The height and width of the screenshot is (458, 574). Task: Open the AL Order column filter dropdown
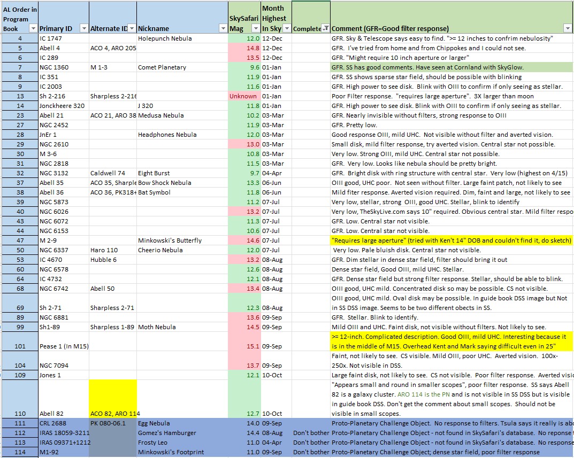click(33, 28)
